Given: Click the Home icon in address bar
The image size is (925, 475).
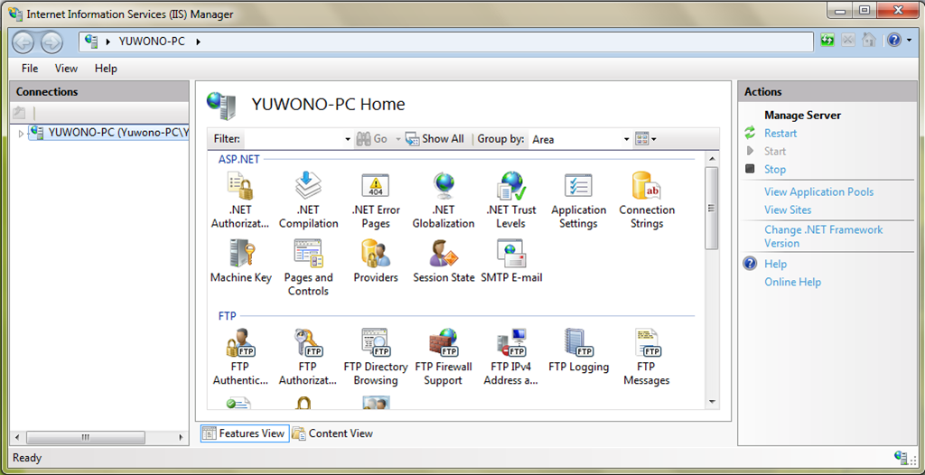Looking at the screenshot, I should click(x=868, y=40).
